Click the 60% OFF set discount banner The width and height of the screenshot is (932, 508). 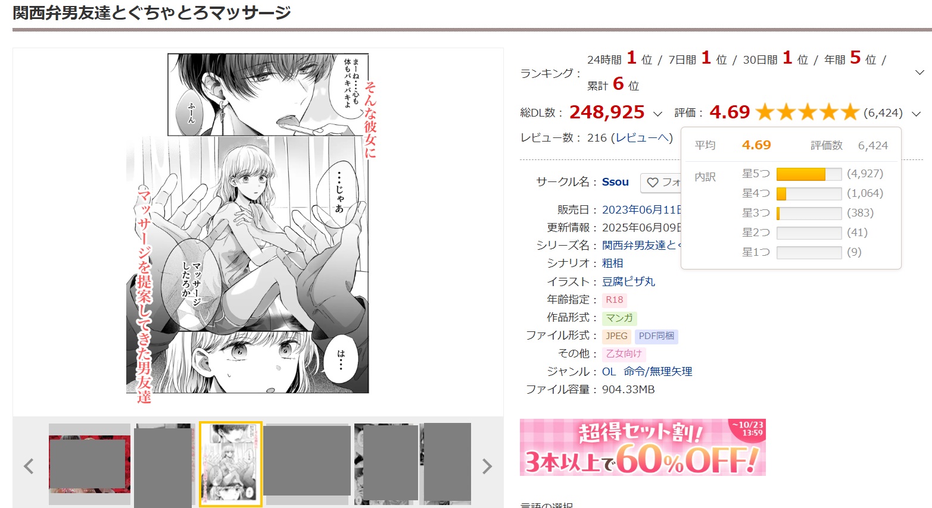click(643, 447)
